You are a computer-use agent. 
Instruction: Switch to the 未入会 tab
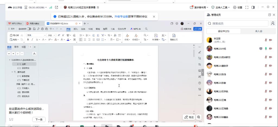point(258,31)
